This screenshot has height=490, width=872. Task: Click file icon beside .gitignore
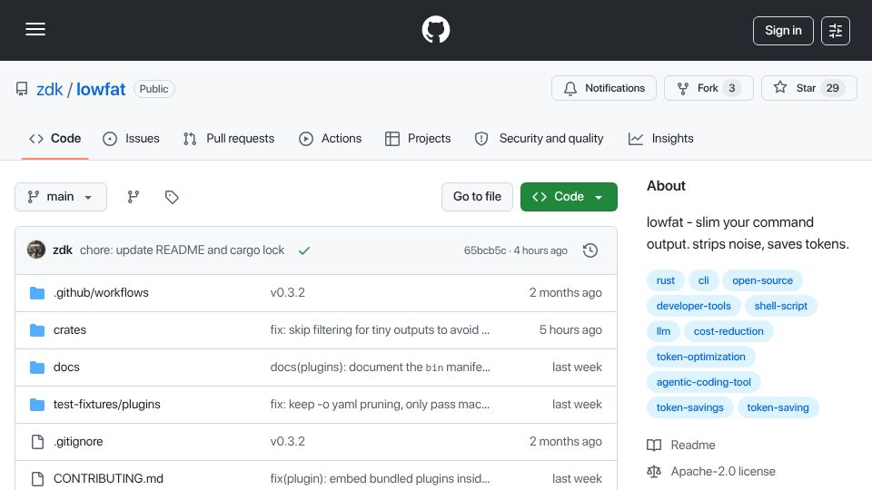(x=37, y=442)
